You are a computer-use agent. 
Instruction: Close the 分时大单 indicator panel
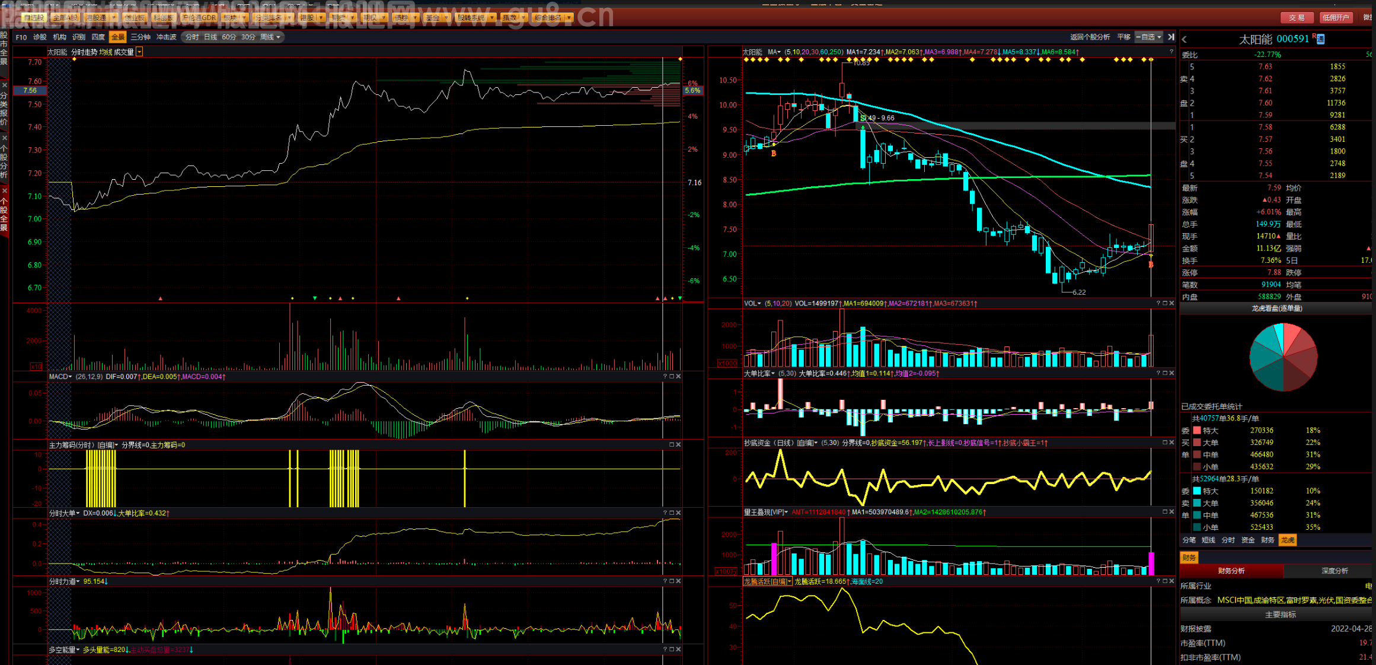pyautogui.click(x=678, y=513)
